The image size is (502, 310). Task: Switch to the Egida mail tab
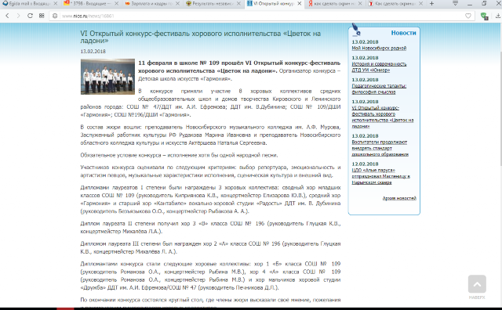(27, 3)
